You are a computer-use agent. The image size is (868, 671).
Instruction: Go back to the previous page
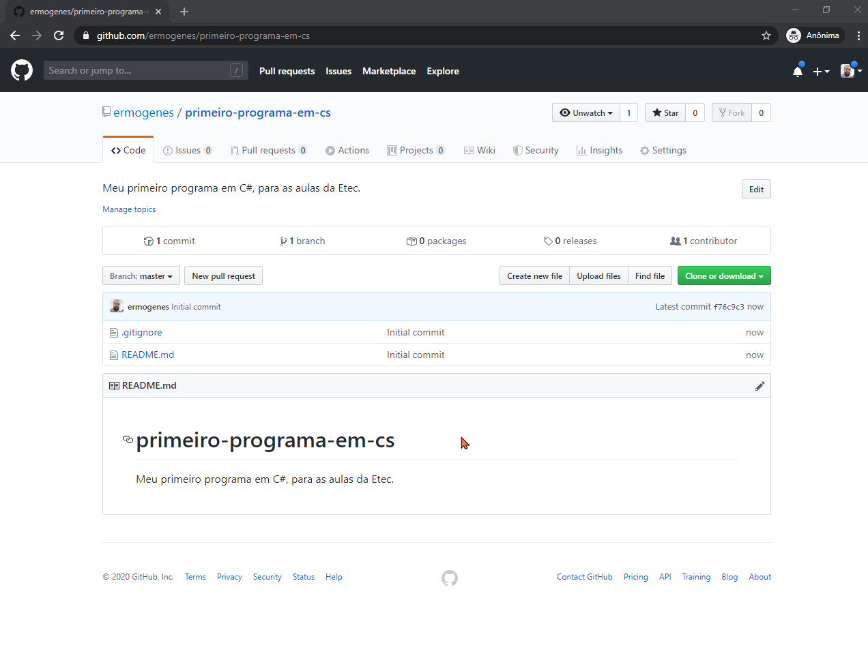[15, 35]
